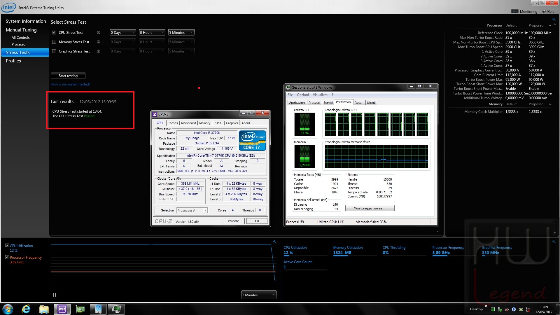Open the Memory Stress Test Days dropdown
Viewport: 560px width, 315px height.
(x=123, y=42)
